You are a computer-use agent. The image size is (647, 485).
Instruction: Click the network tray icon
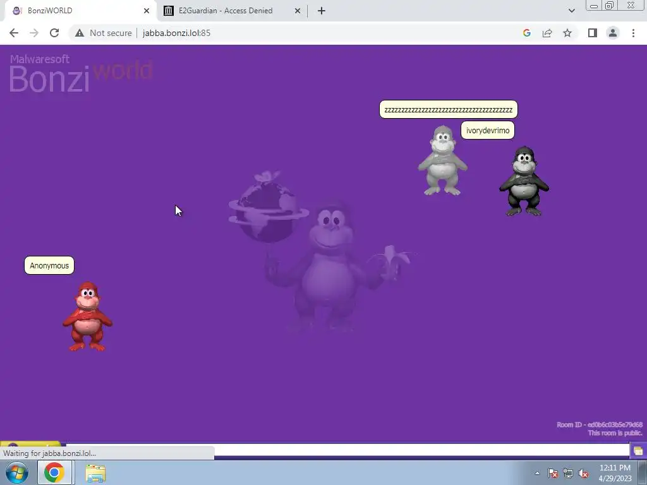[x=568, y=473]
